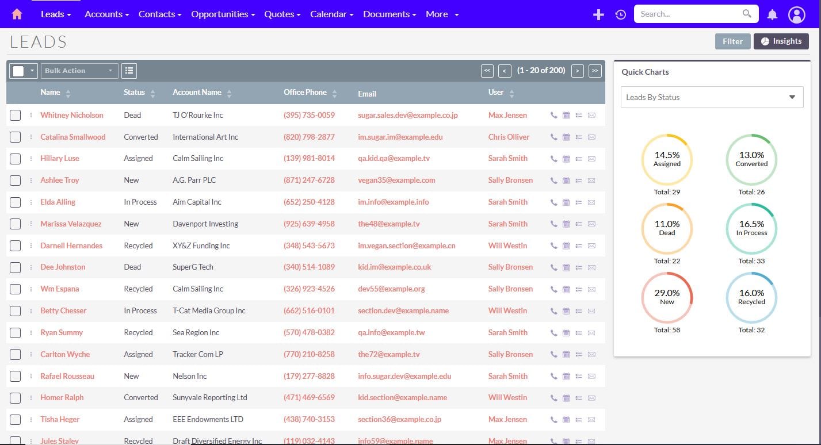The image size is (821, 445).
Task: Click calendar icon in Catalina Smallwood row
Action: [566, 137]
